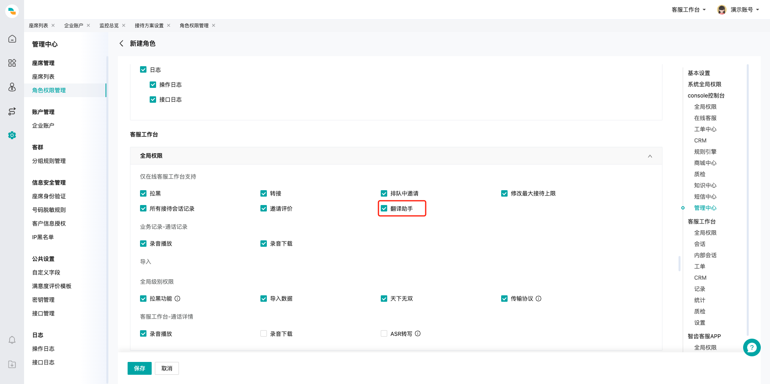The image size is (770, 384).
Task: Open 满意度评价模板 in left menu
Action: click(x=52, y=286)
